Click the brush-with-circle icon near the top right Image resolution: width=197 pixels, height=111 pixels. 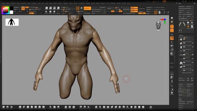[163, 12]
